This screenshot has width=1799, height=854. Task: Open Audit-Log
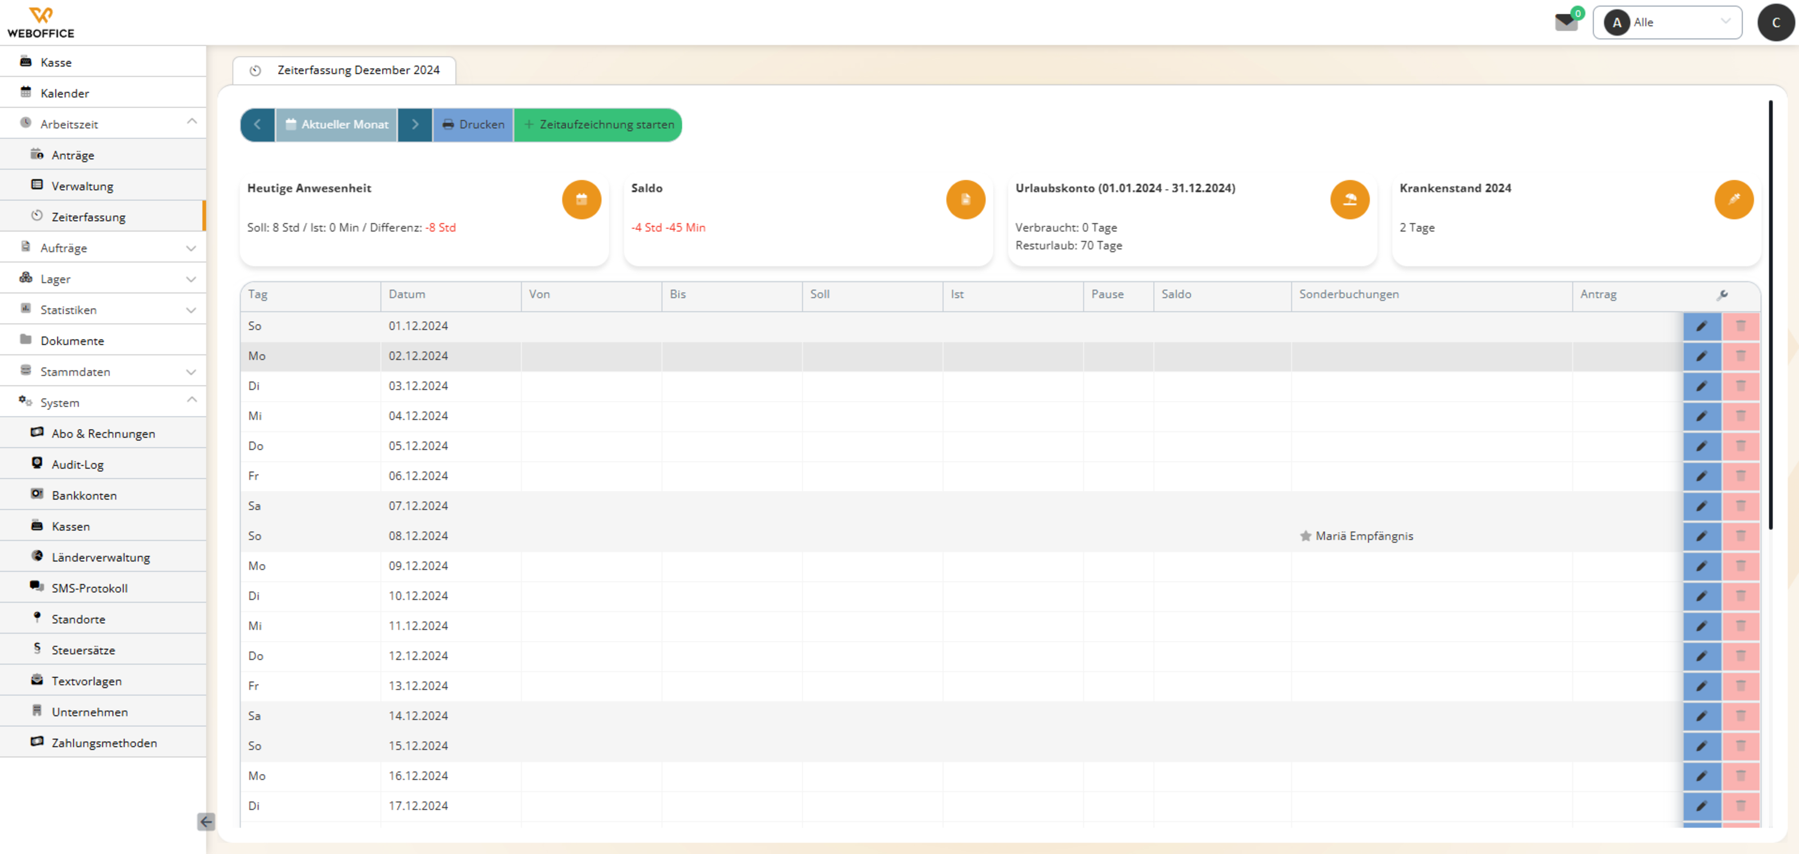(x=103, y=464)
